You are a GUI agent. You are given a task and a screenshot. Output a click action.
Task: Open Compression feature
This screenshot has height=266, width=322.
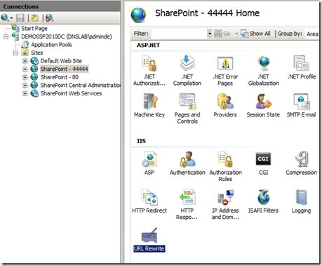[302, 164]
